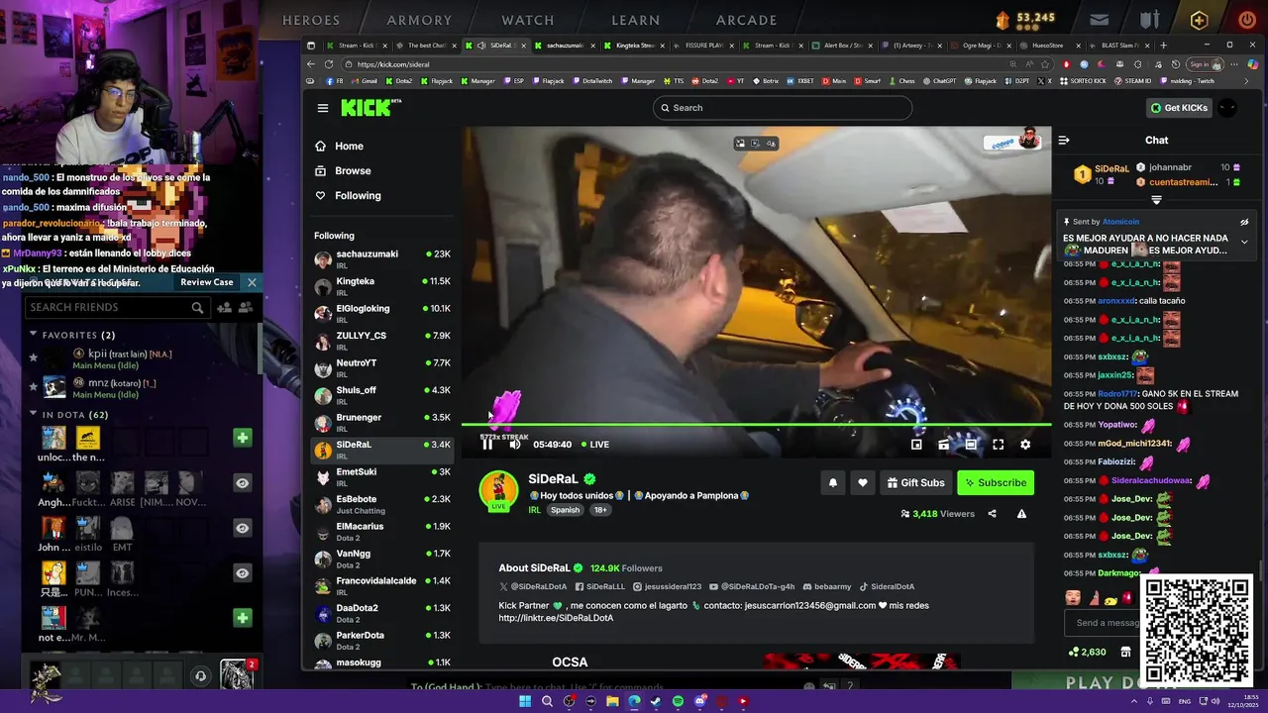Report stream with warning triangle icon
Image resolution: width=1268 pixels, height=713 pixels.
pyautogui.click(x=1021, y=514)
